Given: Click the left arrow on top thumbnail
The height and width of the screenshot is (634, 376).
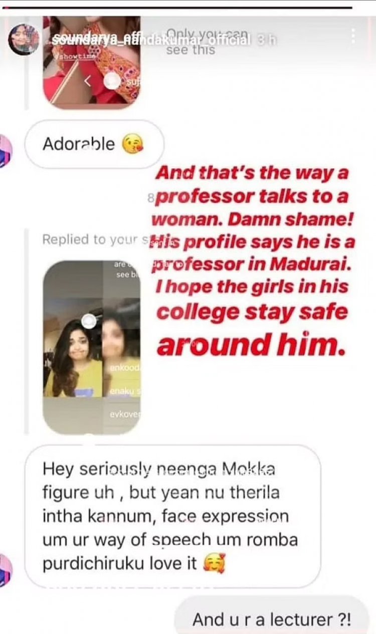Looking at the screenshot, I should [x=87, y=81].
